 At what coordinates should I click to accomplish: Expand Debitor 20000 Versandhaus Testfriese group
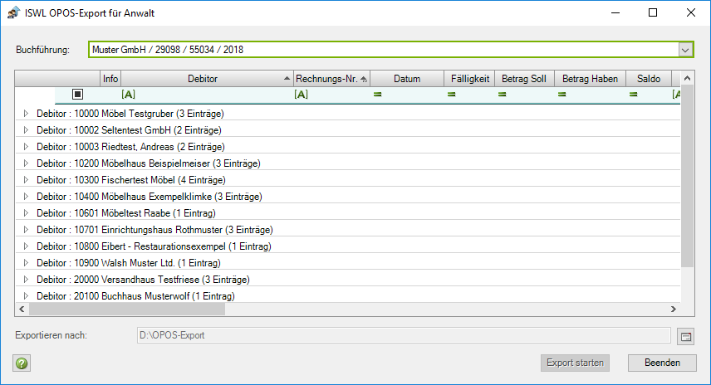pos(26,280)
